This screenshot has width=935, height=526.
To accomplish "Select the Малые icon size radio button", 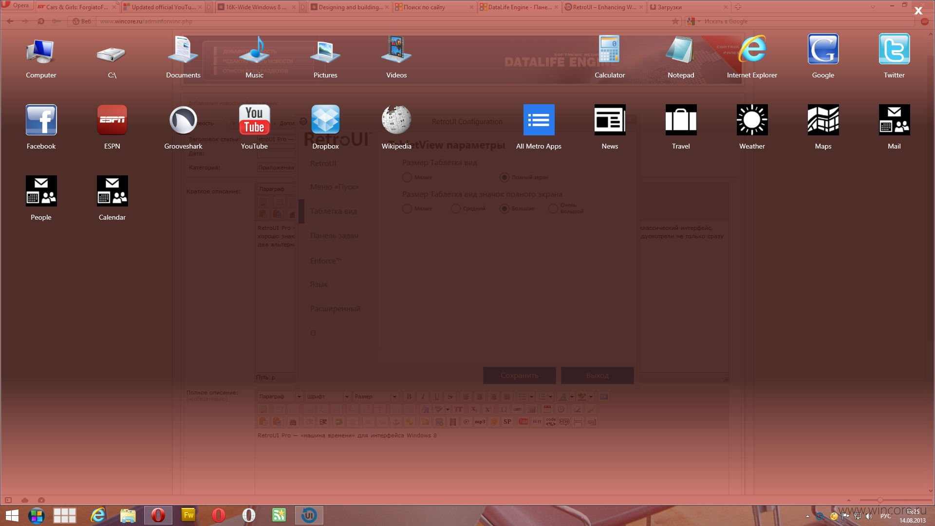I will (x=407, y=208).
